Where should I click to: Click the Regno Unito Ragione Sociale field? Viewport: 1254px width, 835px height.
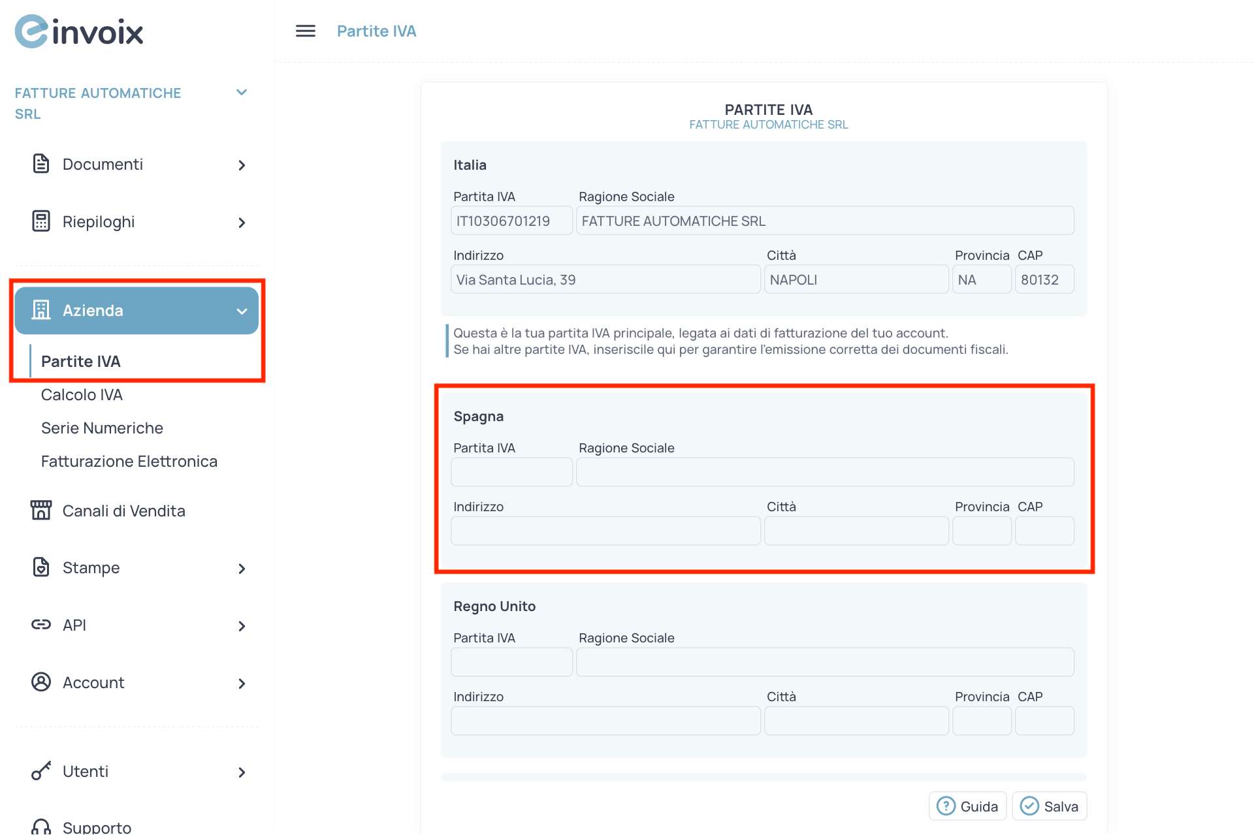[825, 662]
